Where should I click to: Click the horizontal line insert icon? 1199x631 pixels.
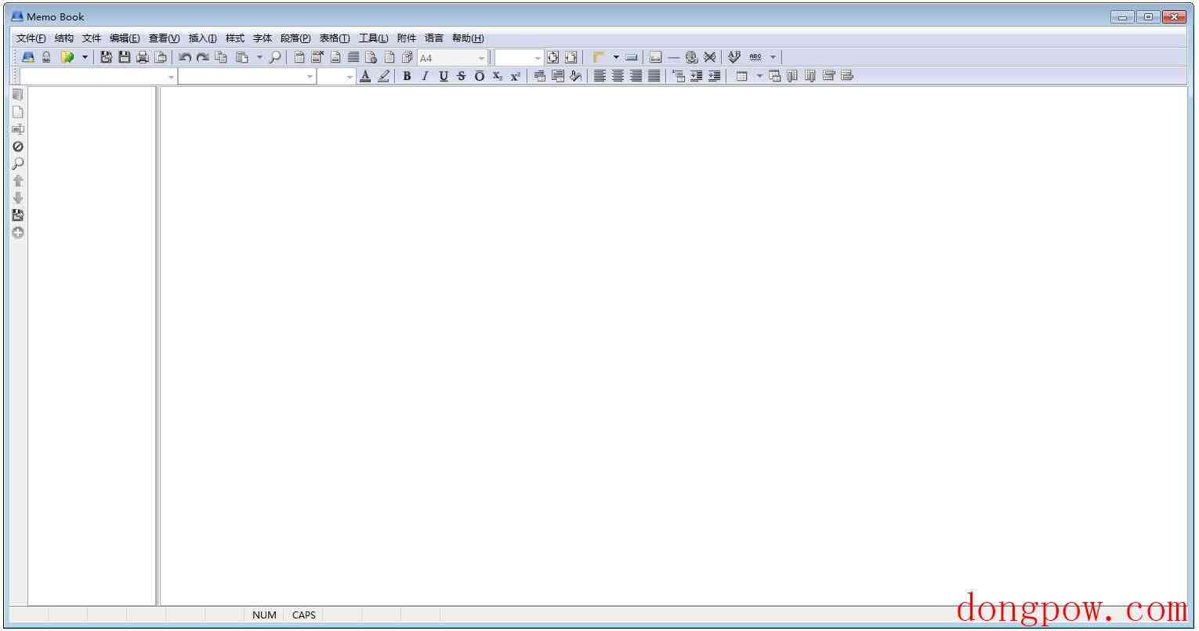[x=674, y=57]
